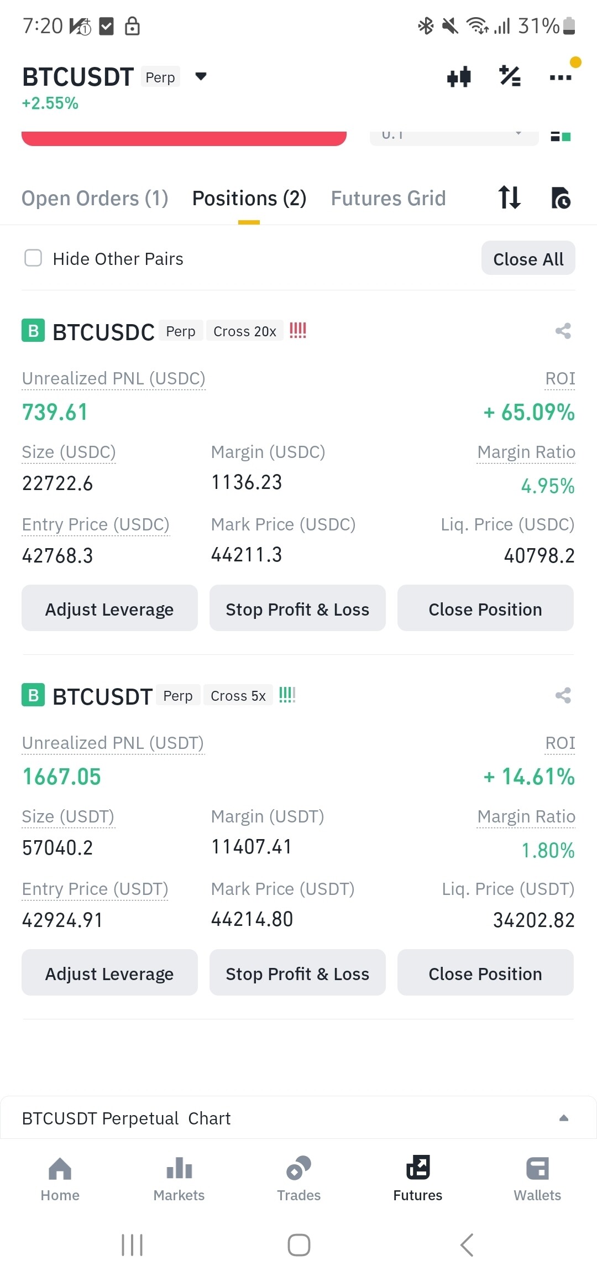Tap Stop Profit & Loss for BTCUSDC
Viewport: 597px width, 1281px height.
click(x=297, y=608)
